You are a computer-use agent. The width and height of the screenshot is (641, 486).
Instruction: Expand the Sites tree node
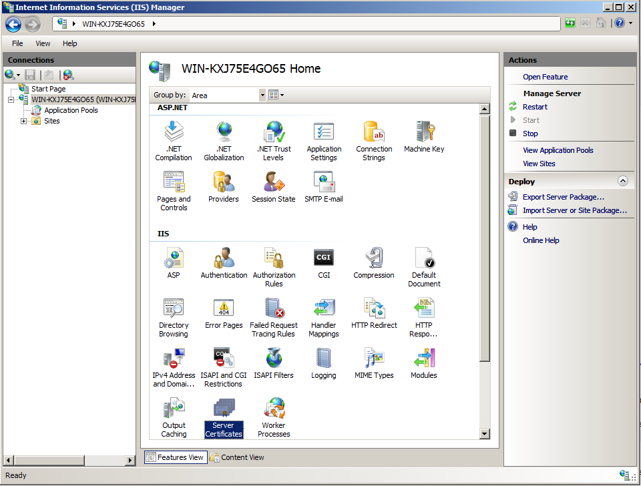(24, 121)
